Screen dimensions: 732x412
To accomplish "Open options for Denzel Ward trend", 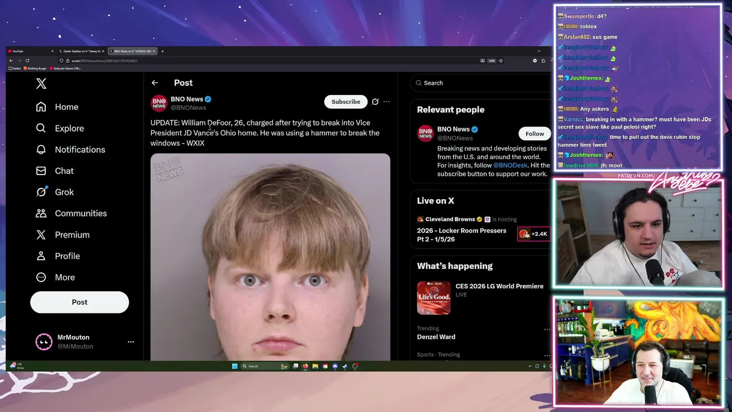I will (x=547, y=330).
